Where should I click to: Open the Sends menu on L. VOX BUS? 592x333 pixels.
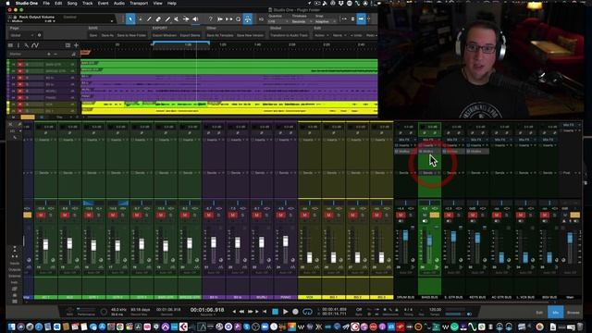(525, 173)
